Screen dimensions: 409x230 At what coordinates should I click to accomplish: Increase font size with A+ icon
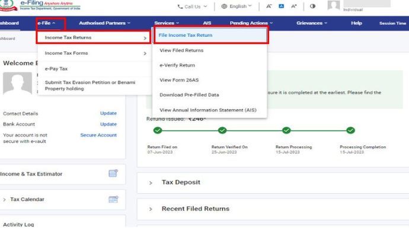[294, 7]
